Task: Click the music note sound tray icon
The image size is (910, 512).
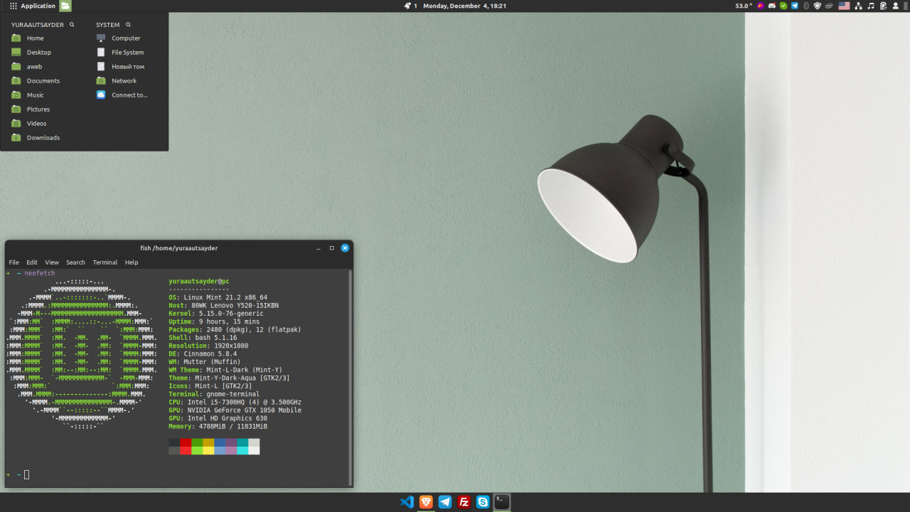Action: tap(871, 6)
